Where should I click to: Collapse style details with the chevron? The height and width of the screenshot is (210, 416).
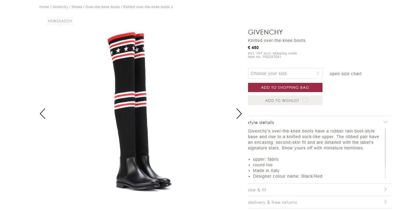[x=385, y=122]
